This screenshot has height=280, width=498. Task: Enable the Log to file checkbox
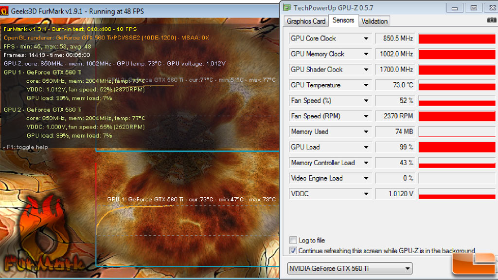click(293, 240)
